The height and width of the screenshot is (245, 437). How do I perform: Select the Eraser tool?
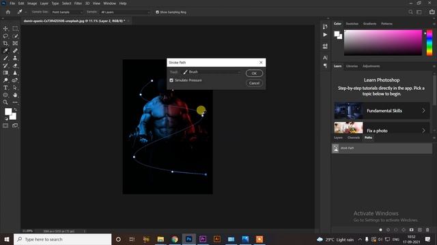[15, 65]
